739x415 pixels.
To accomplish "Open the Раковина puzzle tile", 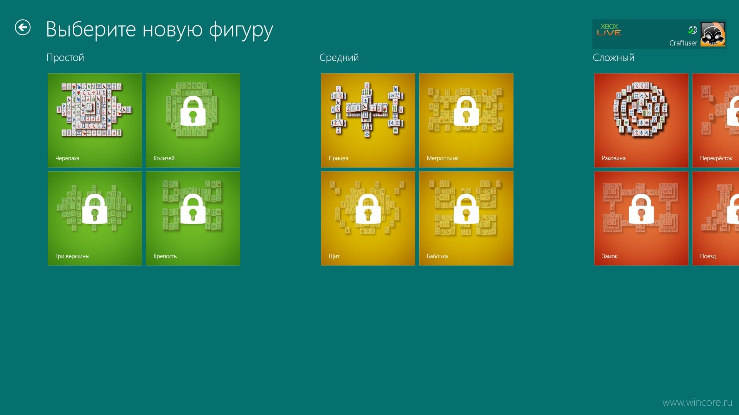I will (x=641, y=120).
